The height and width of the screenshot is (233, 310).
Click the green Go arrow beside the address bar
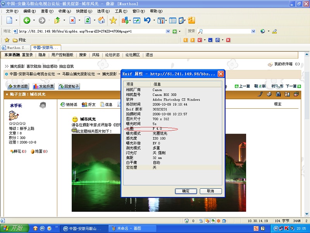pyautogui.click(x=175, y=31)
